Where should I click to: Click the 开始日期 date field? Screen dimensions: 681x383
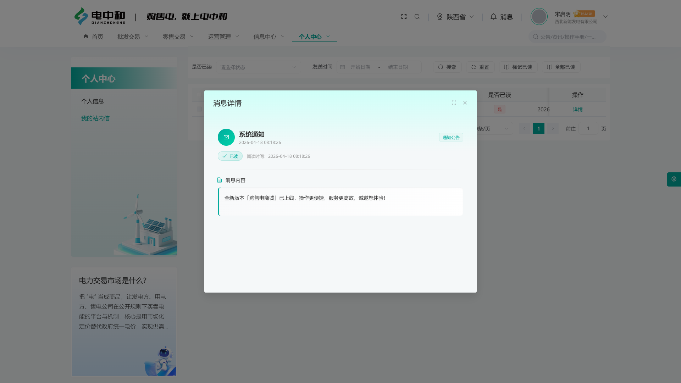click(x=360, y=67)
